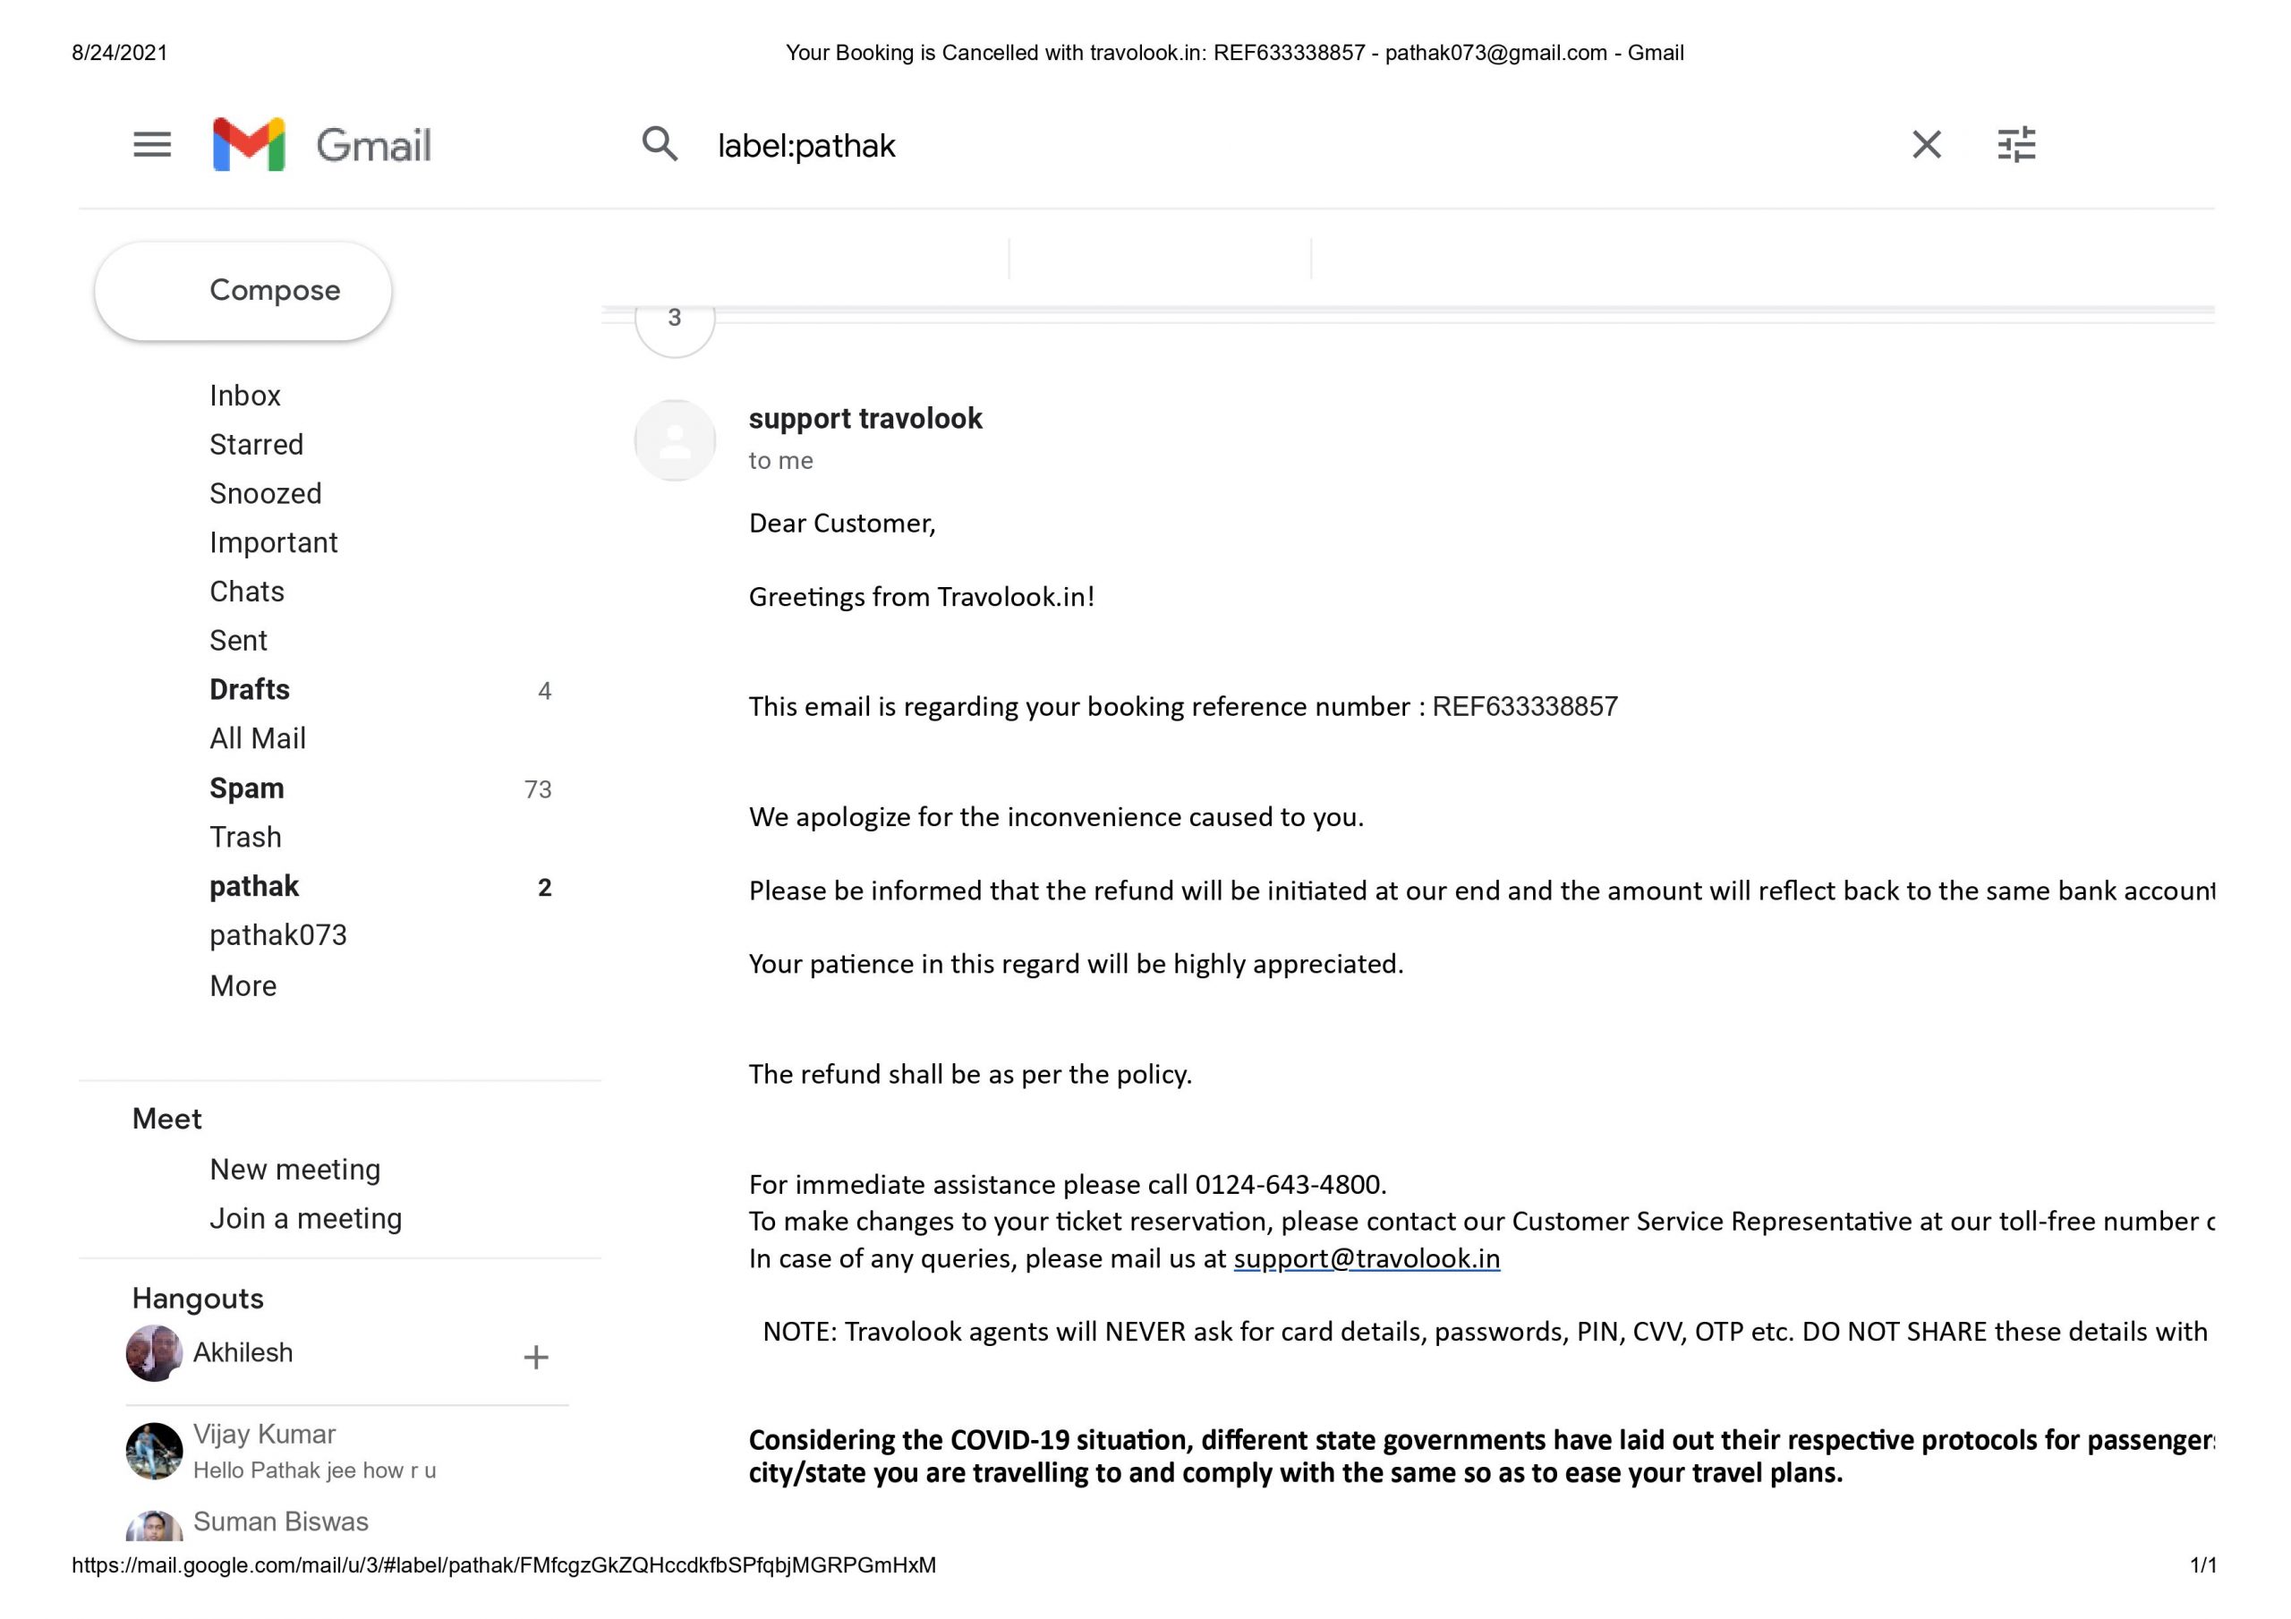Click Join a meeting

coord(305,1219)
